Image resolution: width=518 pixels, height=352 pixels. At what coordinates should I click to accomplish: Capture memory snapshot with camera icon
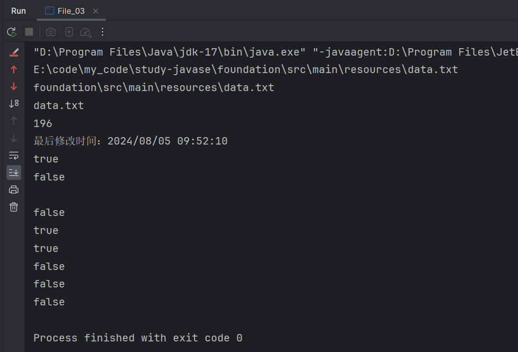tap(50, 32)
